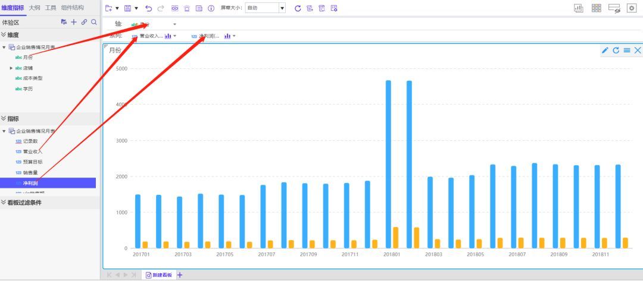Switch to the 工具 tab

[x=51, y=8]
